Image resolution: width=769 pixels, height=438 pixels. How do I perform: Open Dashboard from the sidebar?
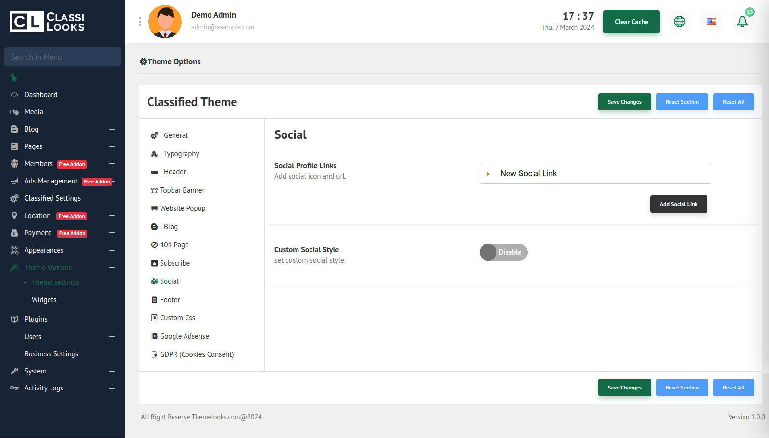(x=41, y=95)
